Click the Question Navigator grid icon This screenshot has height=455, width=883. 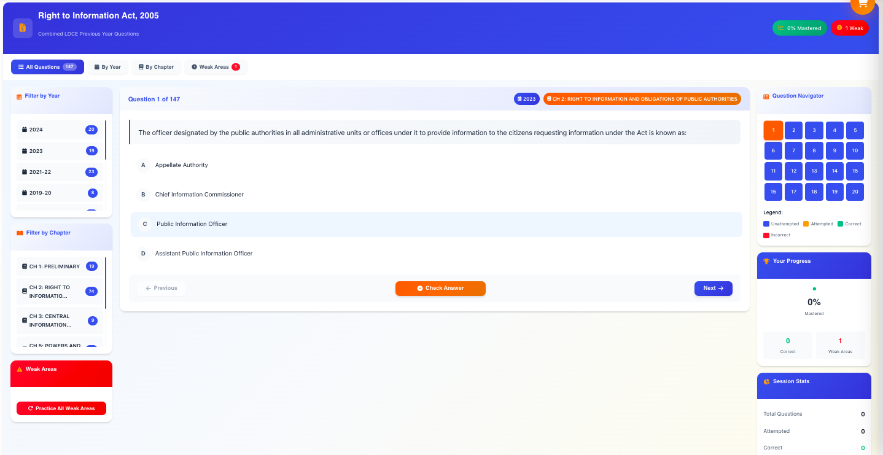click(766, 96)
